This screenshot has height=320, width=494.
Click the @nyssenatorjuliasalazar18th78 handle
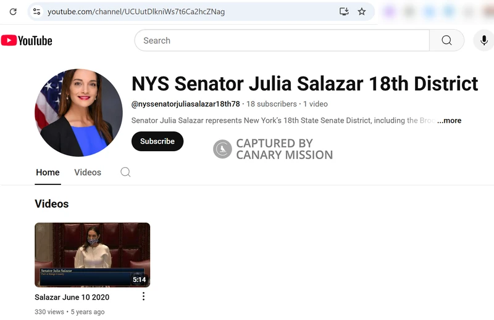(x=186, y=104)
